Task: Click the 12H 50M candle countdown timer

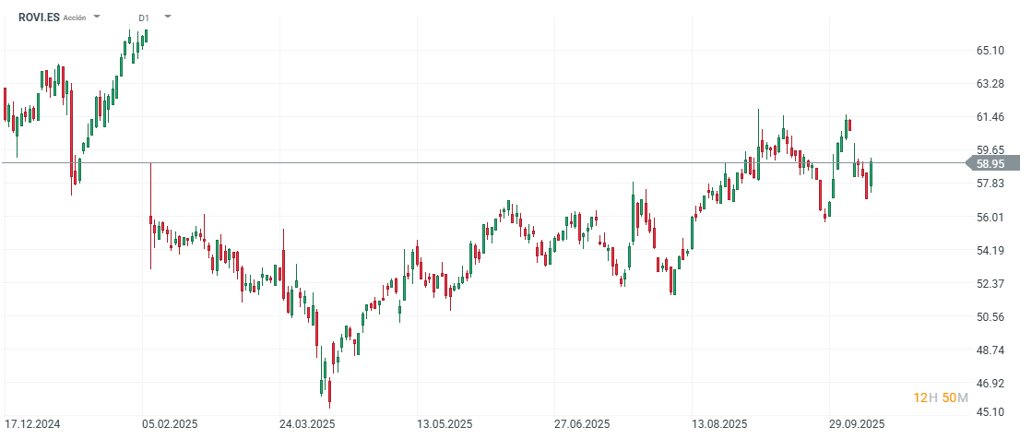Action: pyautogui.click(x=941, y=397)
